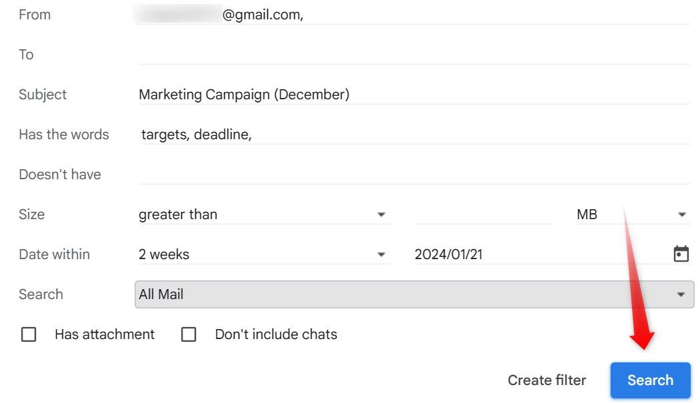Select the date field showing 2024/01/21
Viewport: 700px width, 403px height.
(x=533, y=254)
